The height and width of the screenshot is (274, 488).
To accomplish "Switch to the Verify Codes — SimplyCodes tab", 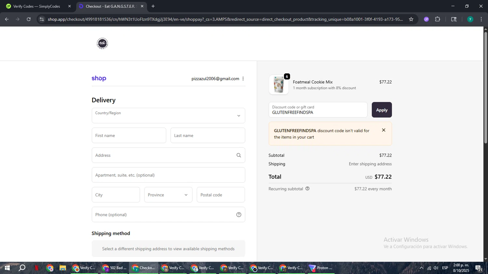I will pyautogui.click(x=37, y=6).
